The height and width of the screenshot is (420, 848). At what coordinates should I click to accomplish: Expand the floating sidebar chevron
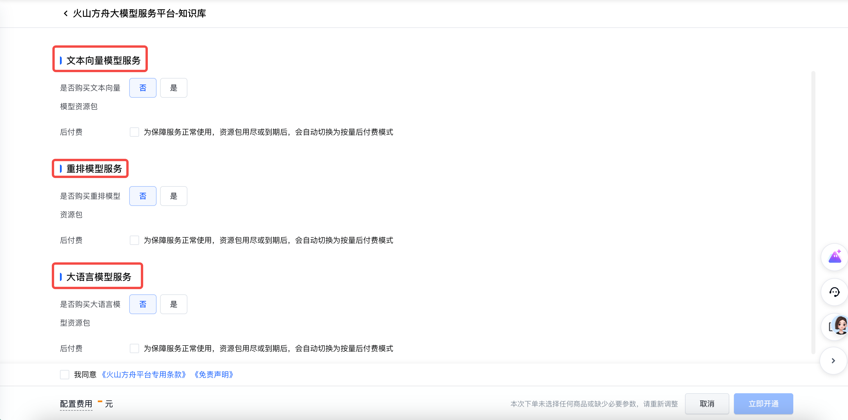(x=833, y=361)
